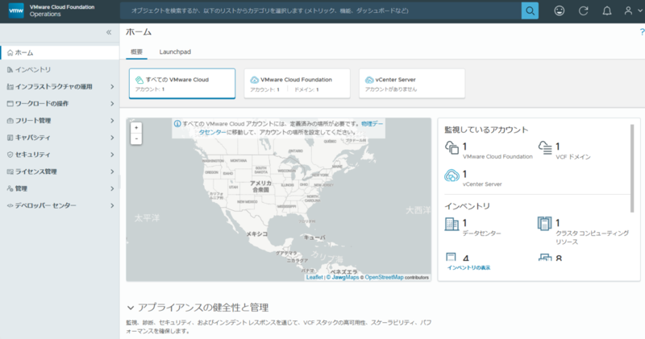The width and height of the screenshot is (645, 339).
Task: Click the search objects input field
Action: (321, 10)
